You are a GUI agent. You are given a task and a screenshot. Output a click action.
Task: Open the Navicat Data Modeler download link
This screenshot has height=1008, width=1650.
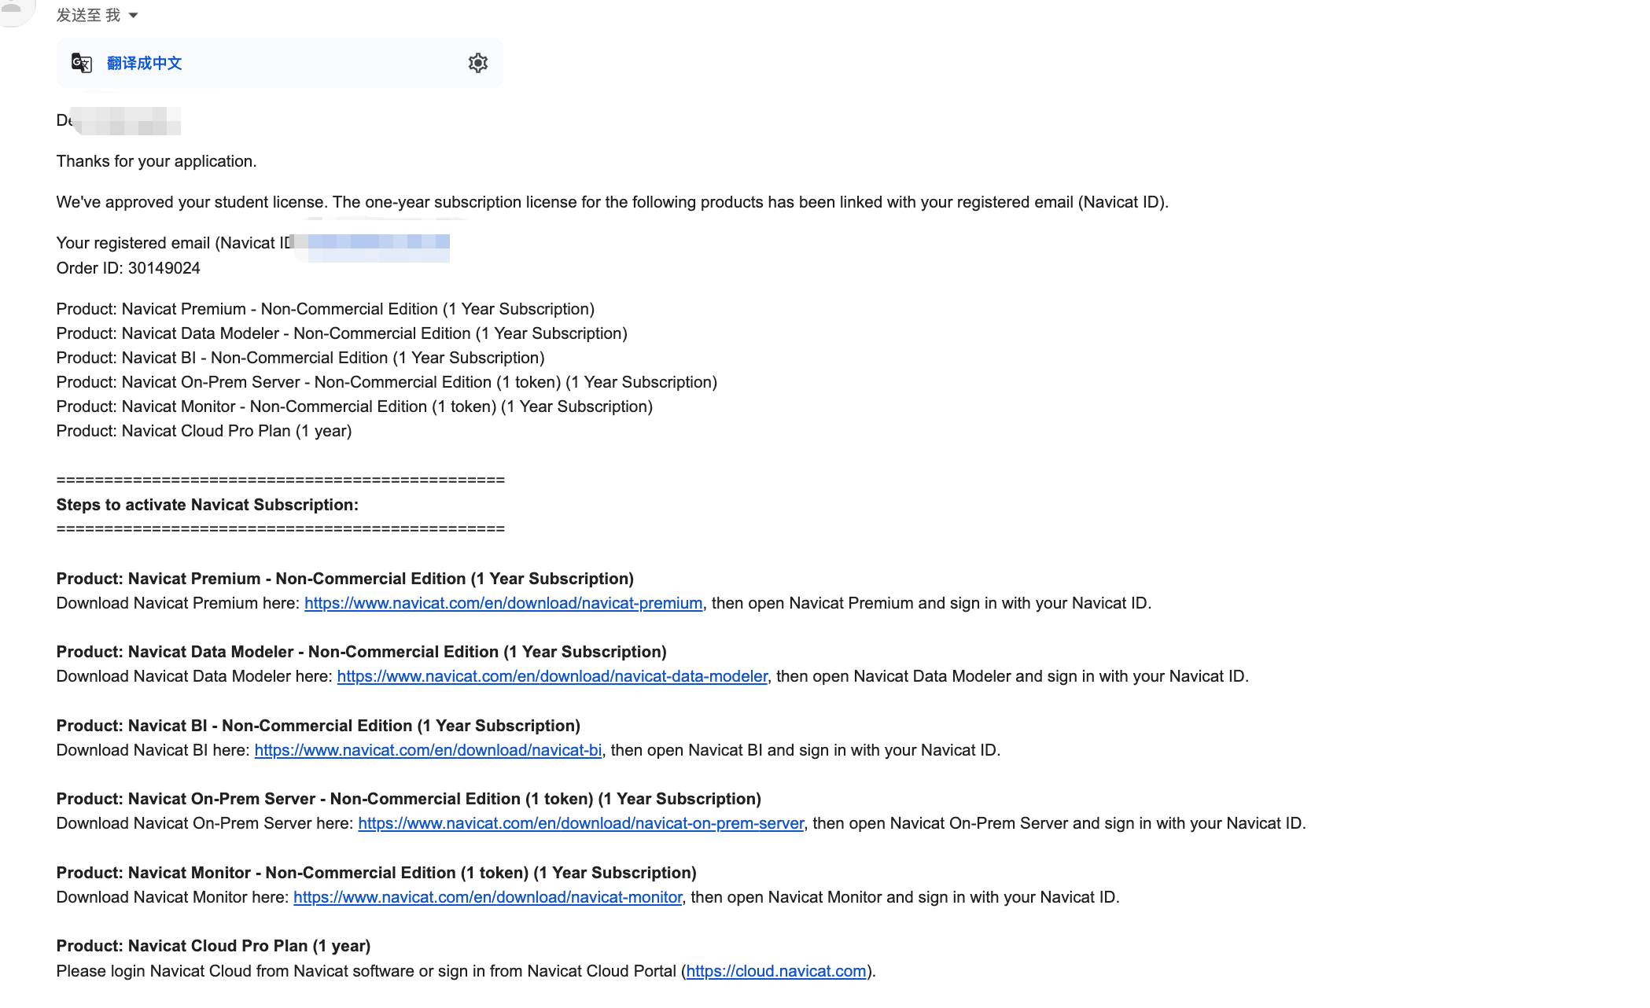click(x=552, y=676)
